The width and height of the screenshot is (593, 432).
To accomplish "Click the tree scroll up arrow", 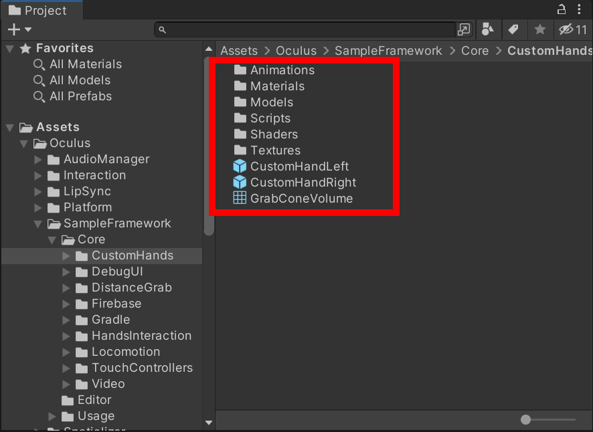I will [209, 49].
